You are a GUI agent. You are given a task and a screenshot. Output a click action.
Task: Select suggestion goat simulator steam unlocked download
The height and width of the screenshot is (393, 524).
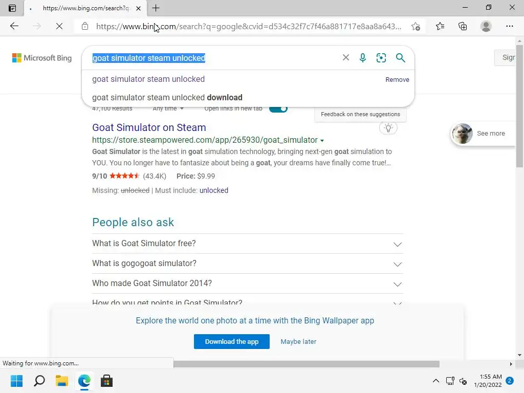click(x=167, y=98)
